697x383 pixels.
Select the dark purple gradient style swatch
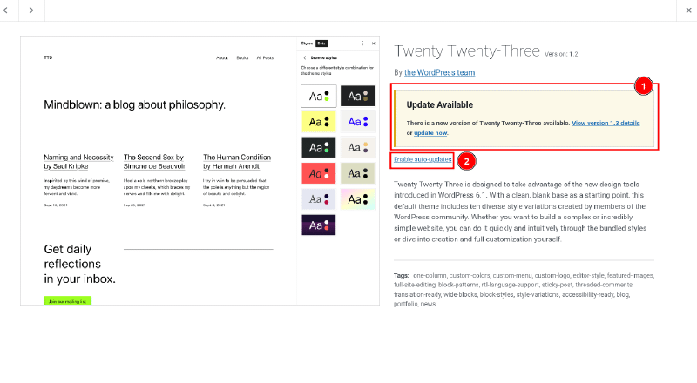tap(316, 225)
